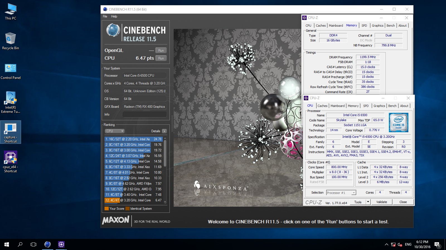The height and width of the screenshot is (250, 446).
Task: Open Bench tab in Memory CPU-Z window
Action: (x=391, y=26)
